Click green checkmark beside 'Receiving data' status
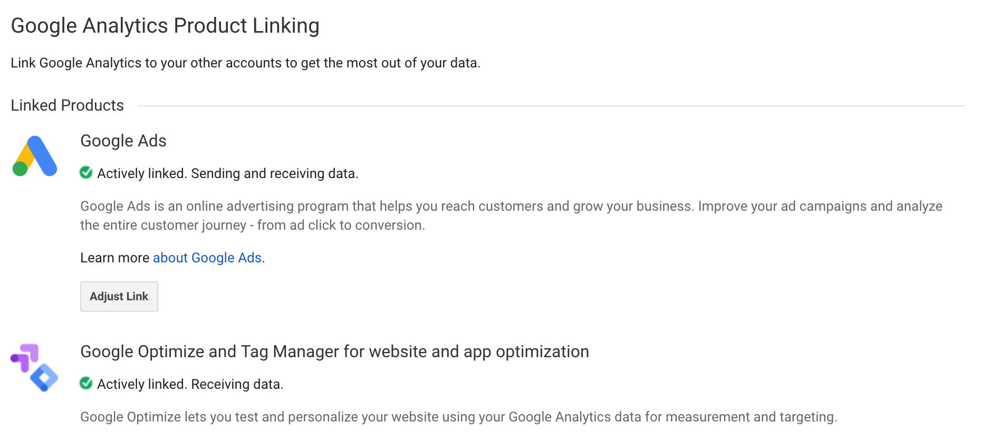 [86, 383]
